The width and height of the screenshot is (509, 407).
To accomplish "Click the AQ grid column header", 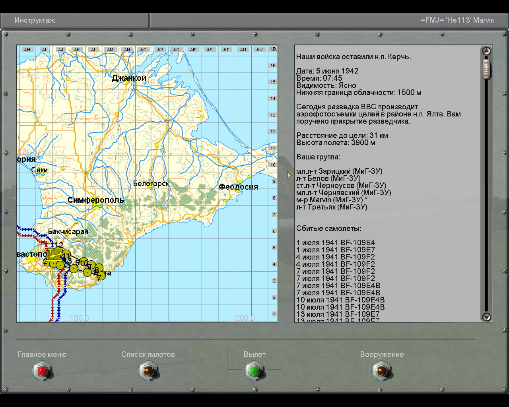I will click(176, 50).
